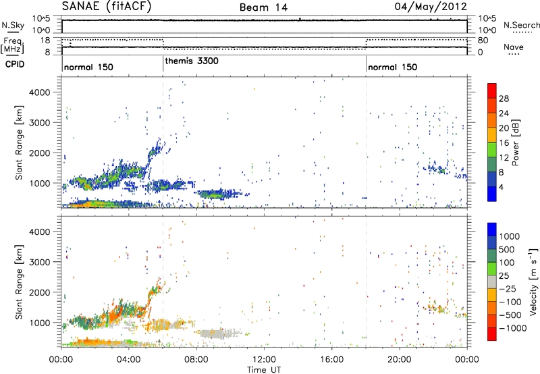Select the 16:00 time tick label
The width and height of the screenshot is (540, 374).
(x=331, y=360)
